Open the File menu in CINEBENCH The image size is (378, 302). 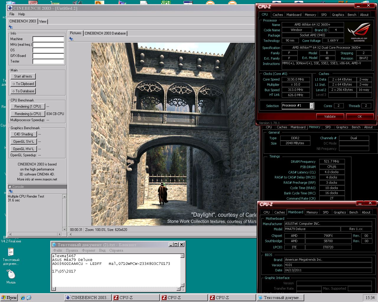tap(12, 14)
